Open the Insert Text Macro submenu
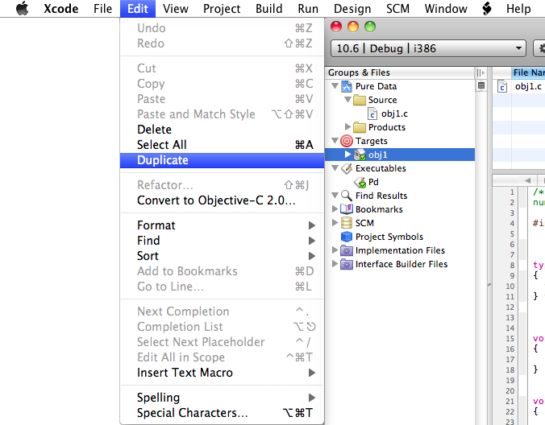 [x=222, y=373]
